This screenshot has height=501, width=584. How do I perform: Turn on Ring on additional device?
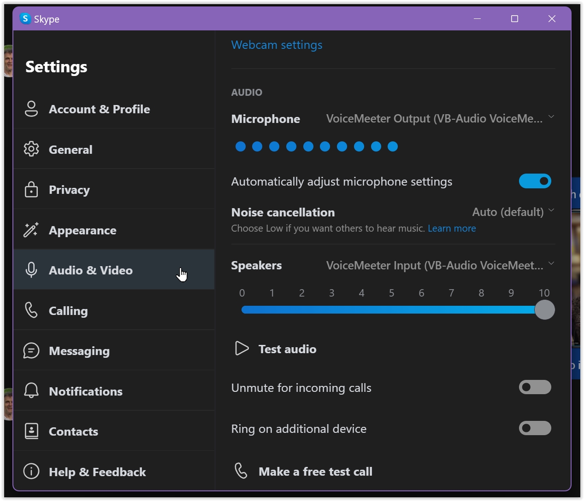535,428
